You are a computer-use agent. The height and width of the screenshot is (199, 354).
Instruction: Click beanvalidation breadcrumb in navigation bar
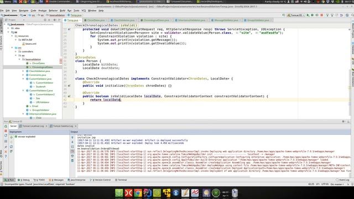[x=56, y=15]
